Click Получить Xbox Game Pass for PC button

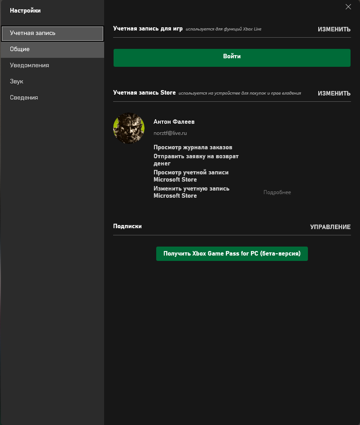click(x=232, y=254)
